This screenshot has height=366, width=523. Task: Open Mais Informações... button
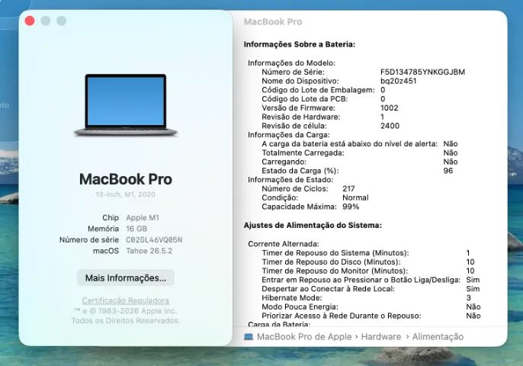[125, 278]
